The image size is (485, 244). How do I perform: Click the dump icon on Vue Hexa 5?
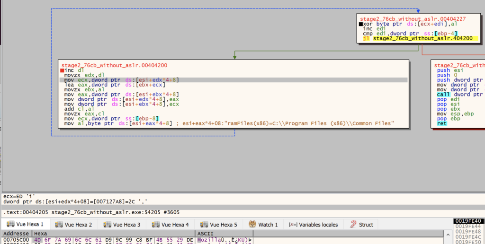204,224
